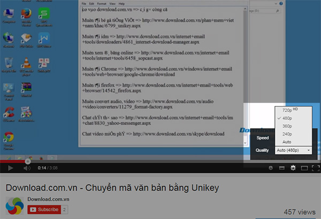
Task: Toggle the small player rectangle icon beside the clock
Action: 282,168
